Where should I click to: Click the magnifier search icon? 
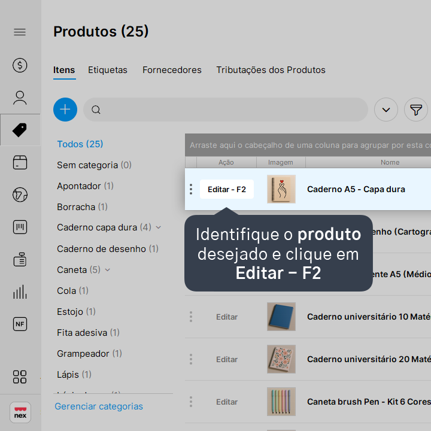[x=96, y=110]
